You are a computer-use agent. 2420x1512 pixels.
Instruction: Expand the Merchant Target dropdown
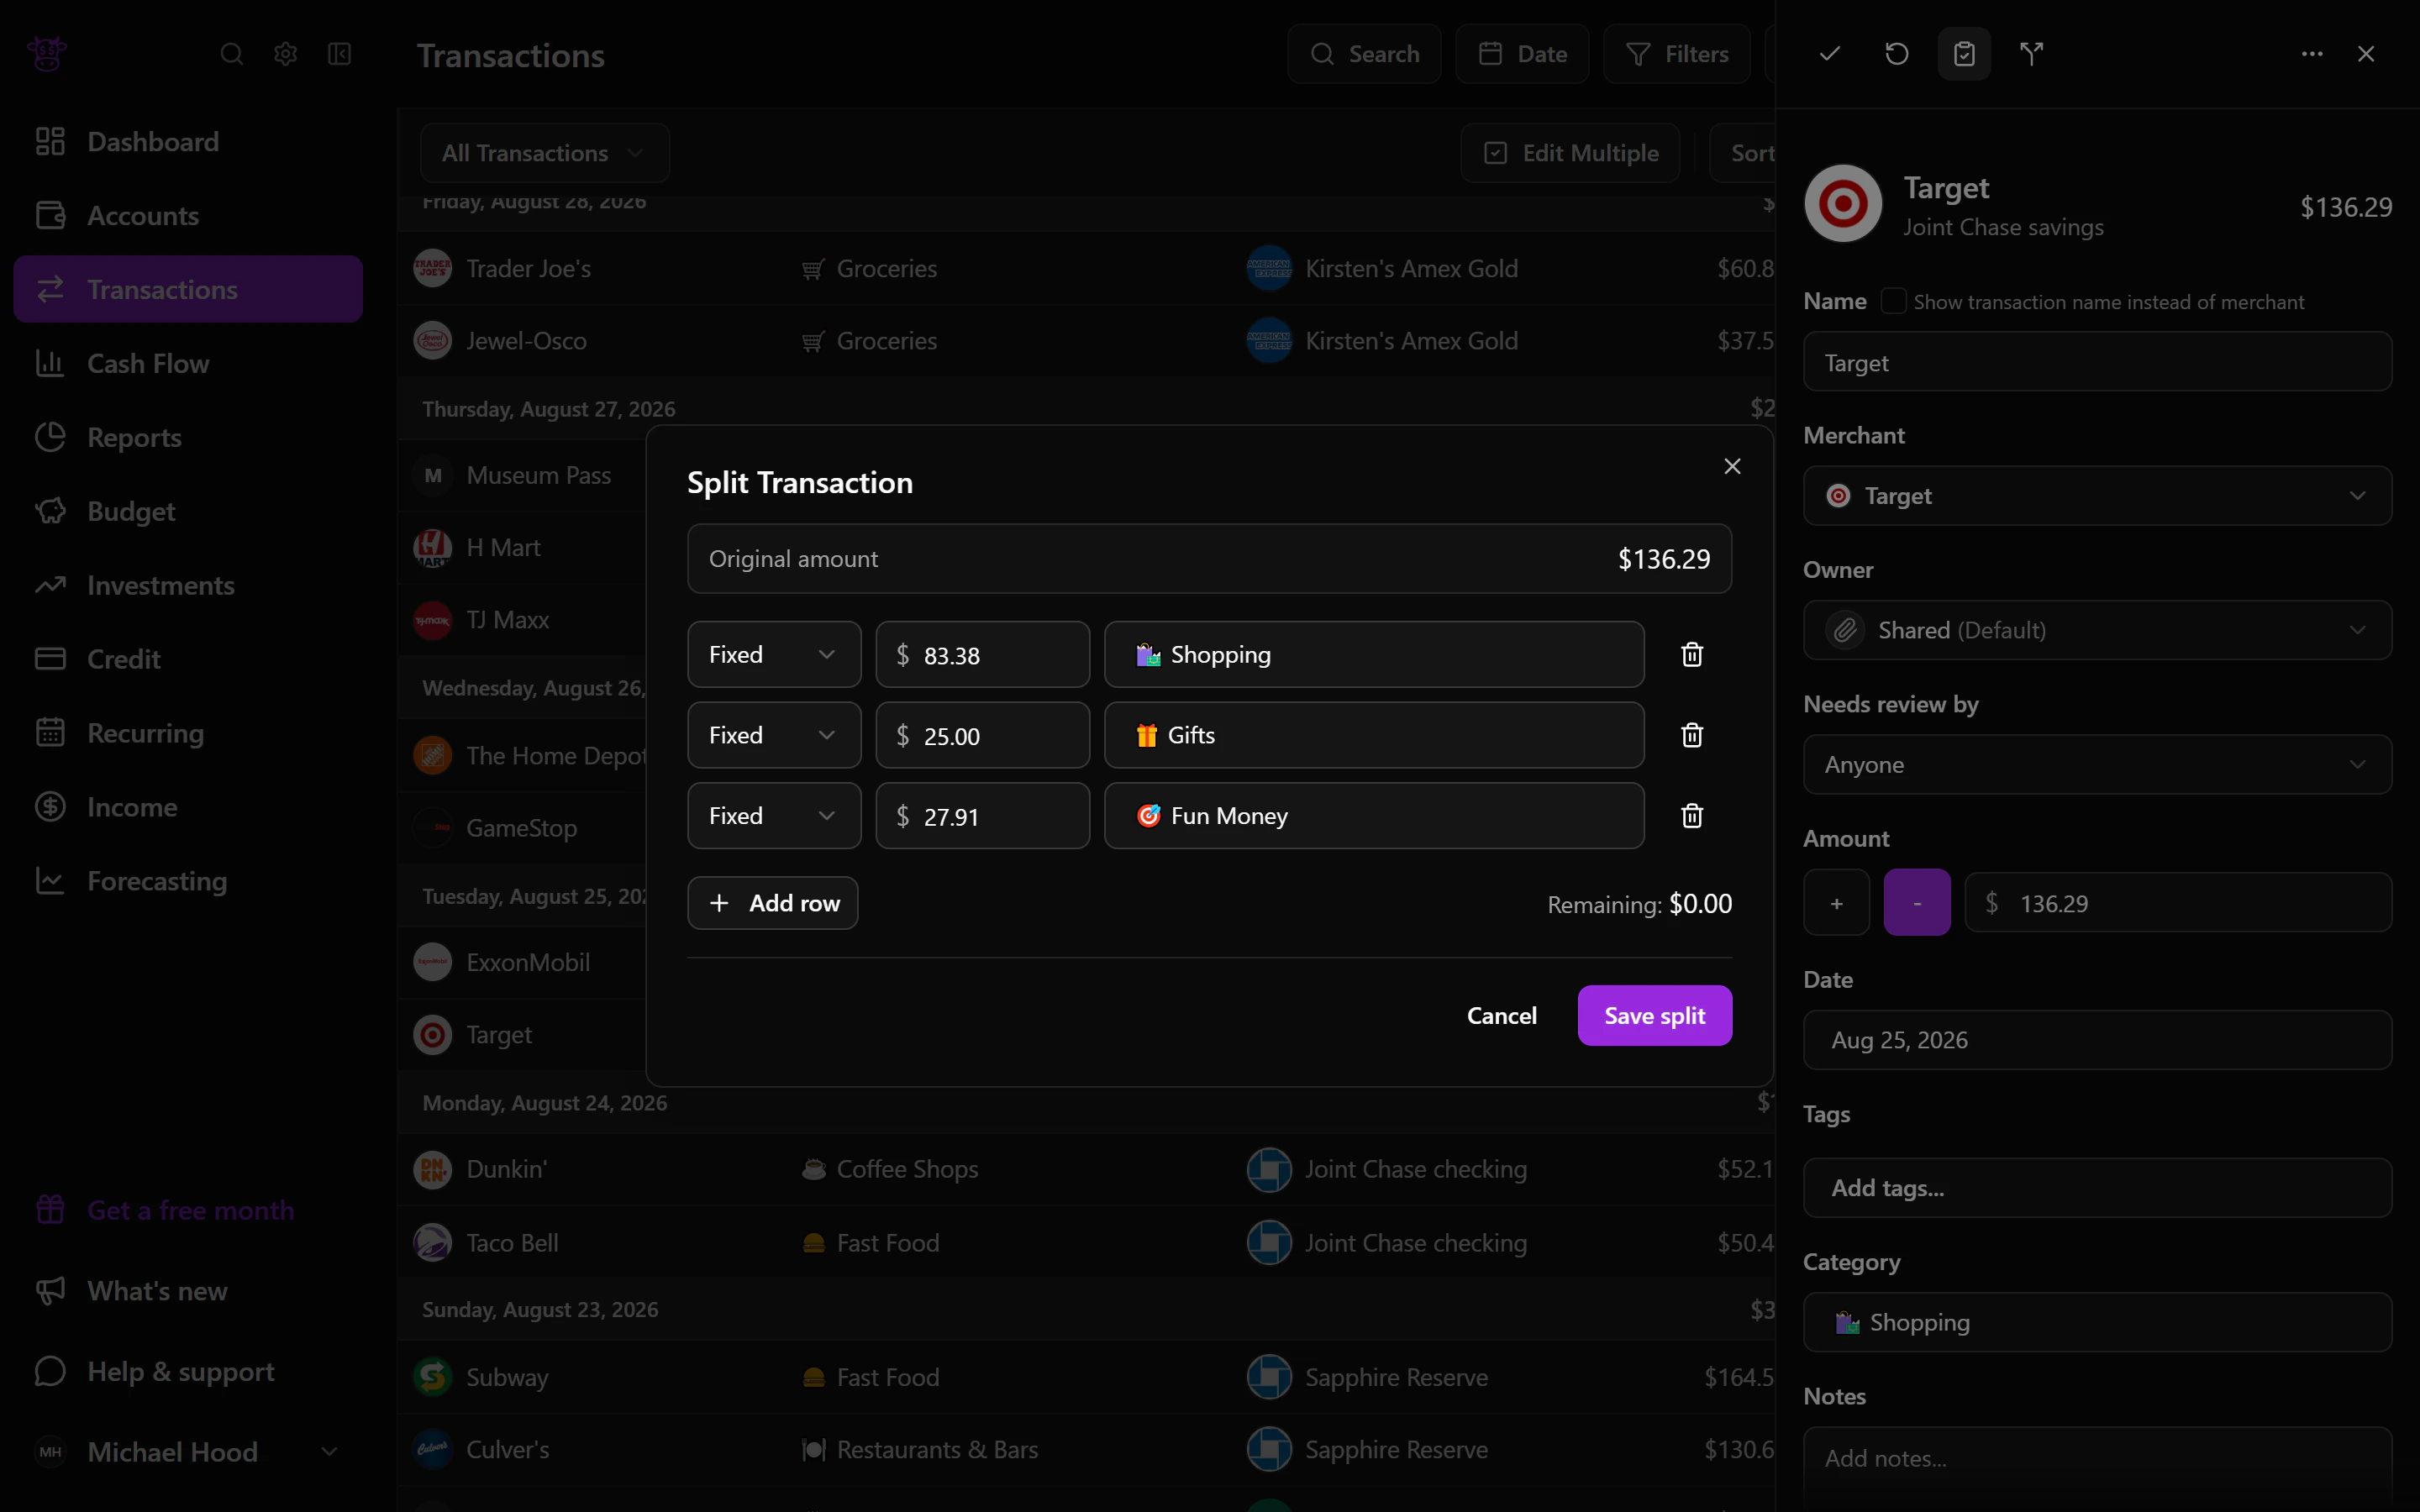[2098, 496]
